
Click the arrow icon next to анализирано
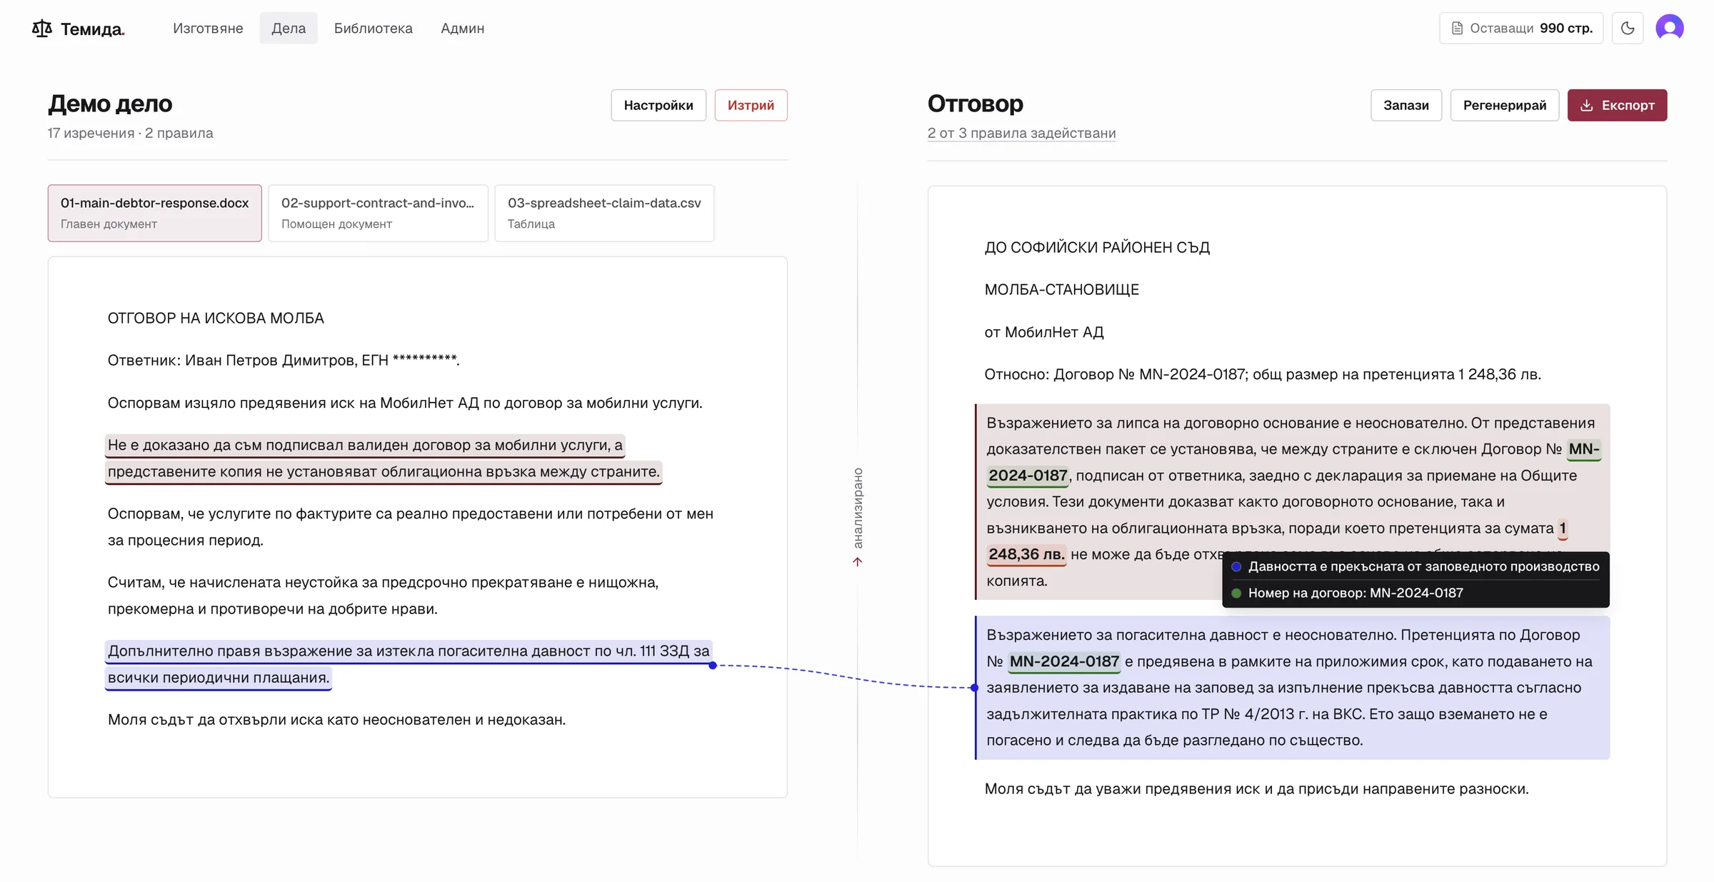pyautogui.click(x=858, y=561)
